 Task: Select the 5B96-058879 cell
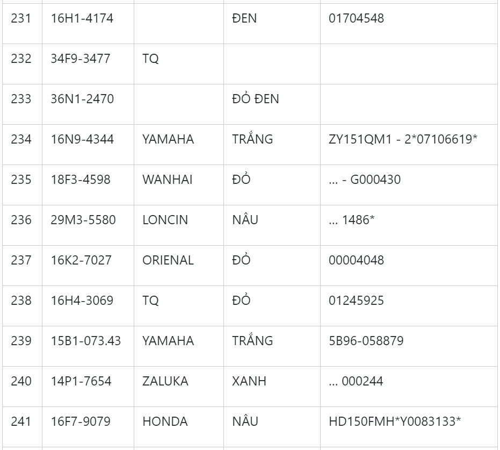point(366,341)
